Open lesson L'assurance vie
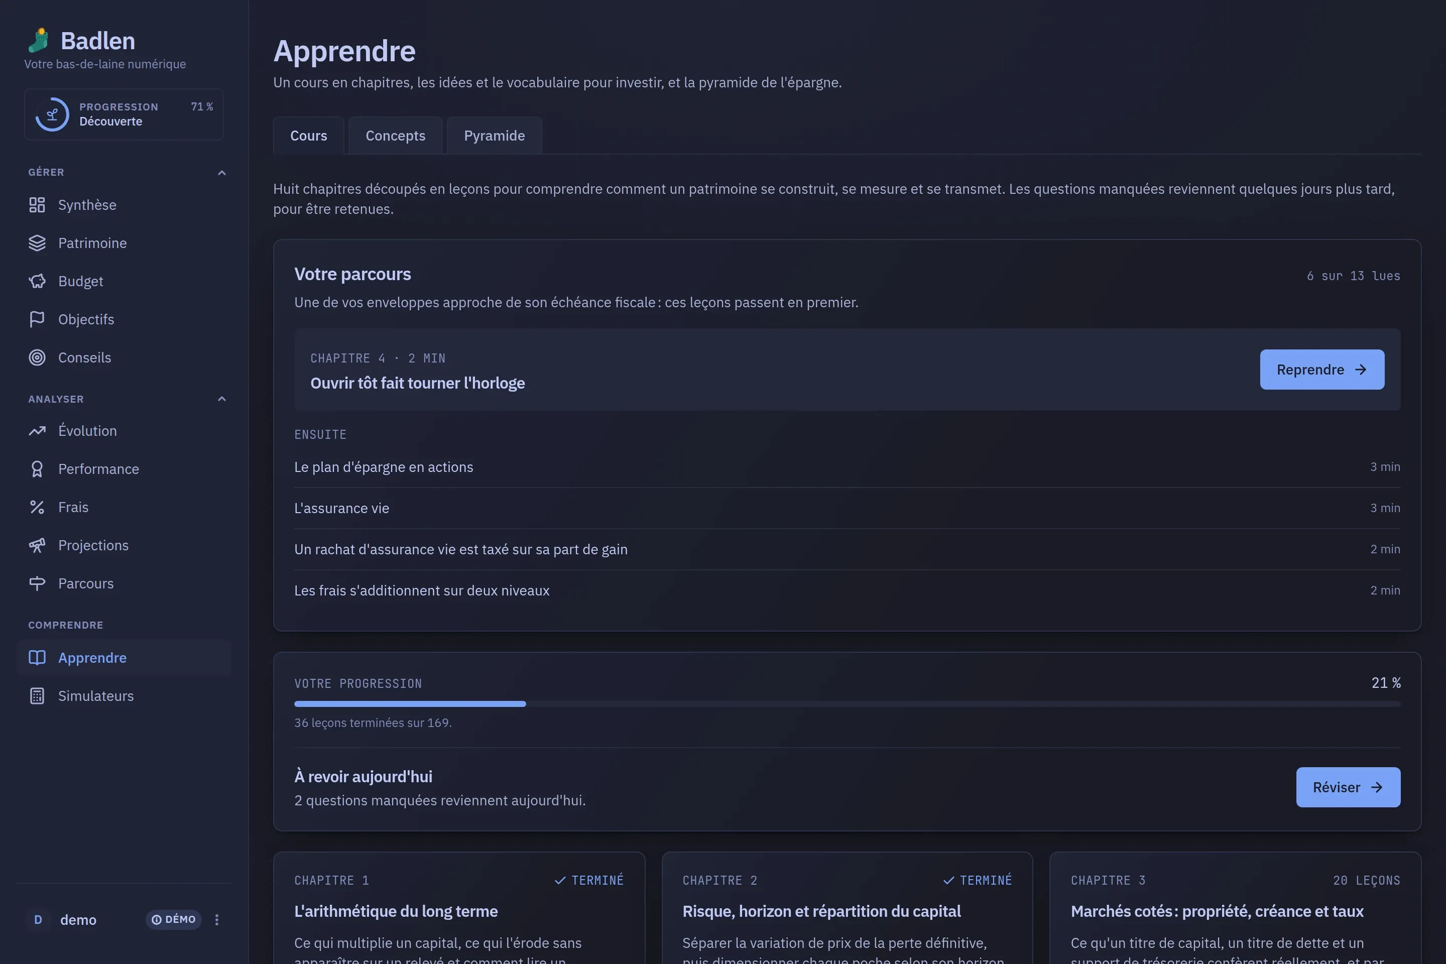 [847, 509]
